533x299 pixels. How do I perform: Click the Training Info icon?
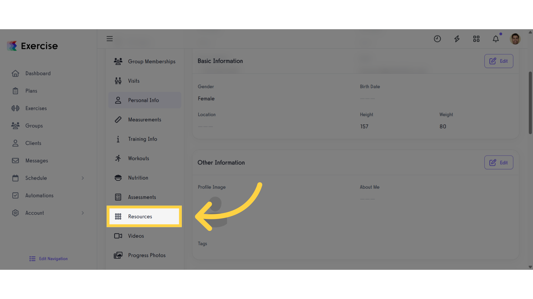click(x=118, y=139)
